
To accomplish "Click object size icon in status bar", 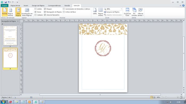I will click(31, 97).
